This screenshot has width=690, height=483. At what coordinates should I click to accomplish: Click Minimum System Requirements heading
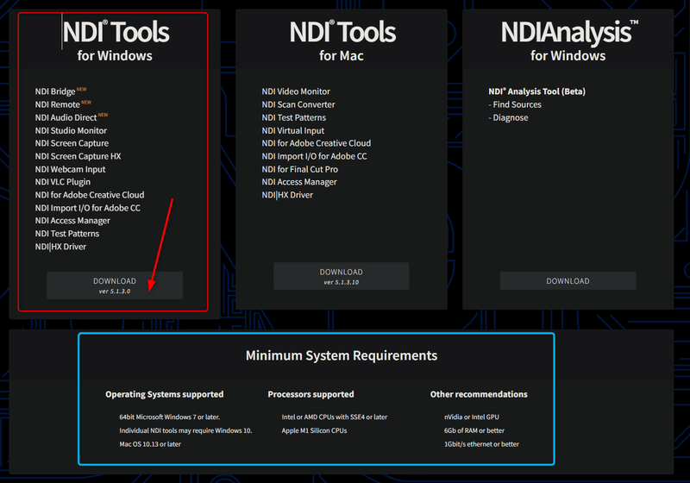click(x=342, y=355)
